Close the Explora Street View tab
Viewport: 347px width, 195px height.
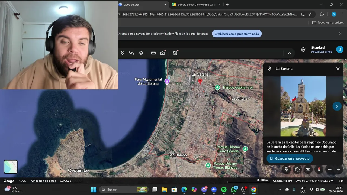[219, 5]
